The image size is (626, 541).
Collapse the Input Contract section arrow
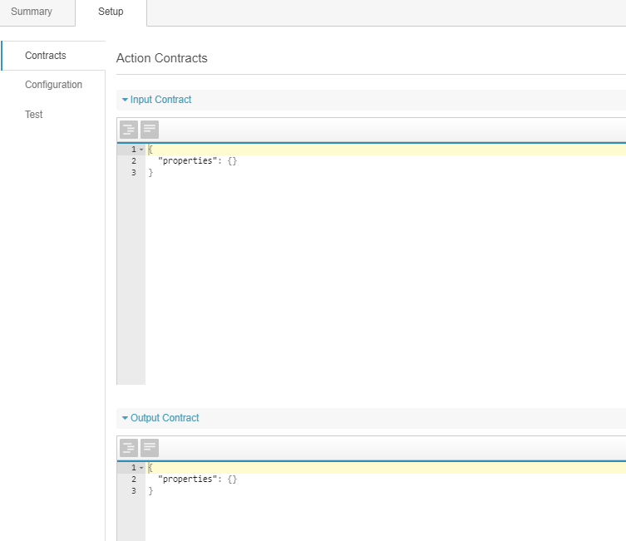click(125, 100)
